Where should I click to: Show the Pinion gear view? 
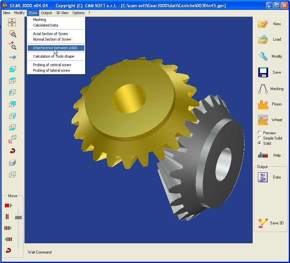263,104
